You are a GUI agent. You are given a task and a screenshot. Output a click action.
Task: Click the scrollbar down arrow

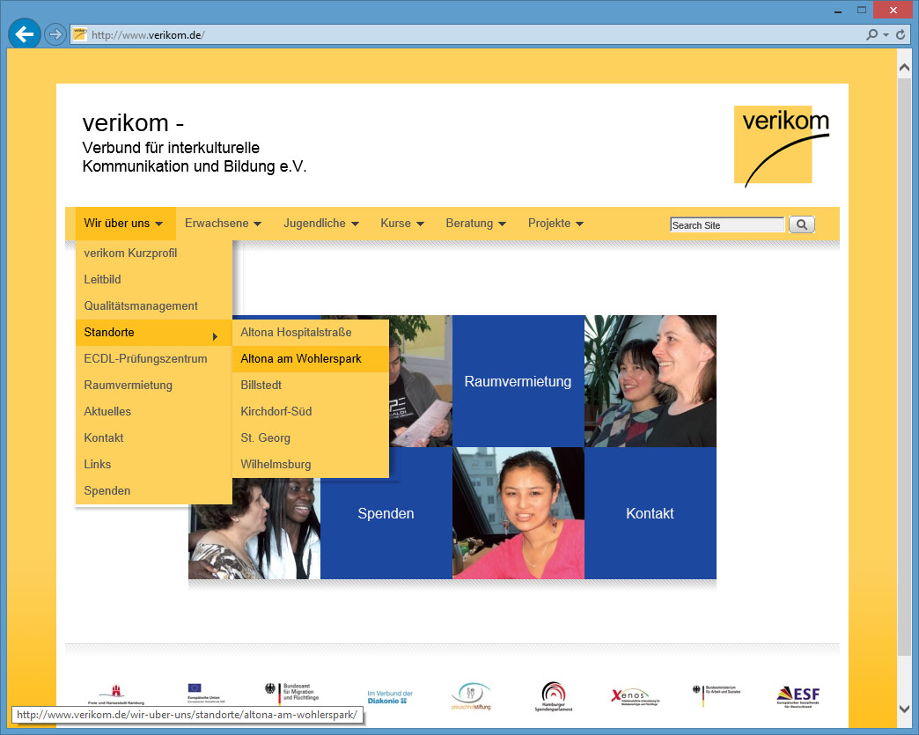(x=904, y=709)
